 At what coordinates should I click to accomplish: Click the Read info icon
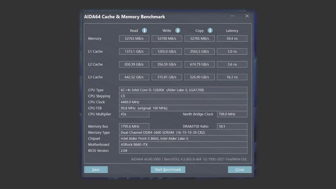(x=144, y=30)
